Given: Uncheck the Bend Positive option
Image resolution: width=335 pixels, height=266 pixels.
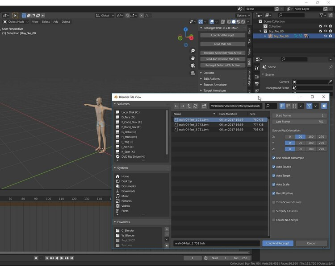Looking at the screenshot, I should [274, 193].
